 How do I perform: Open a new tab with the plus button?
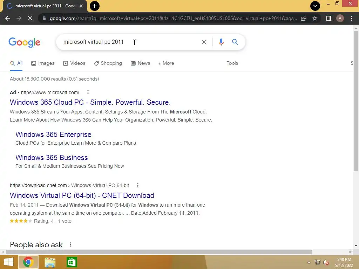point(95,6)
